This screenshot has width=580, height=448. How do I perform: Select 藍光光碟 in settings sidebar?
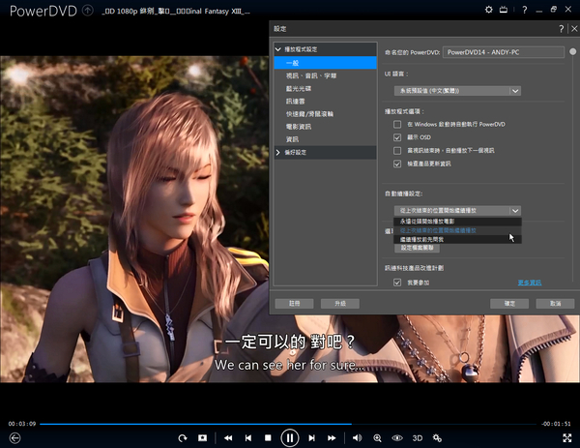click(300, 88)
